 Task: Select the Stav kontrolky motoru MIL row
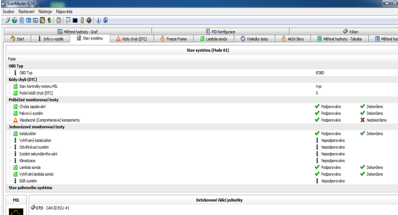(x=39, y=87)
